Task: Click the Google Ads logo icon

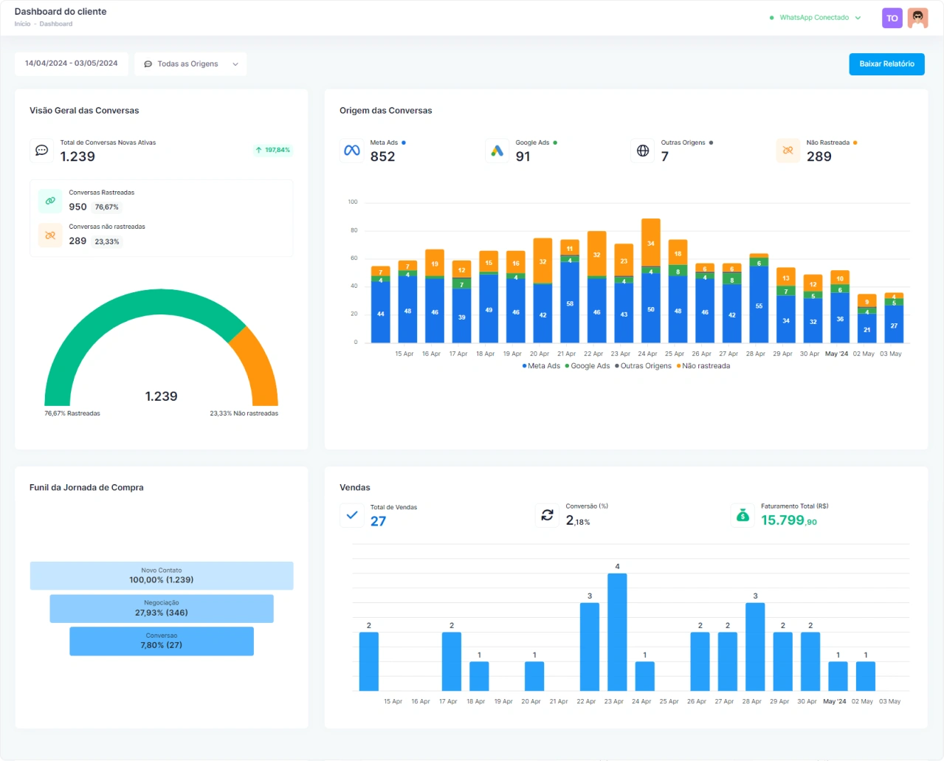Action: tap(497, 151)
